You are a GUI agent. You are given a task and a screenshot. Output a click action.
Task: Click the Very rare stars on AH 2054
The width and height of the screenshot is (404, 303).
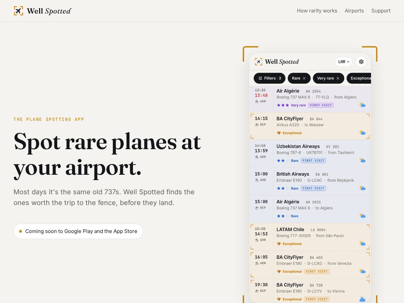click(283, 105)
